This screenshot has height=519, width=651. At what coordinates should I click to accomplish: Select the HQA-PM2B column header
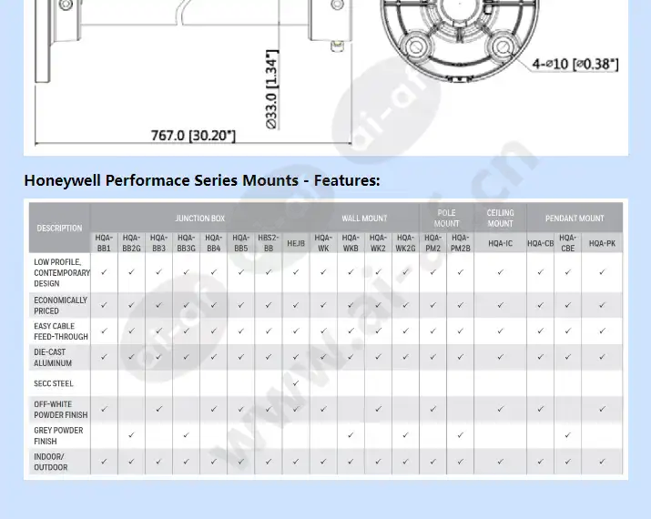pos(460,243)
